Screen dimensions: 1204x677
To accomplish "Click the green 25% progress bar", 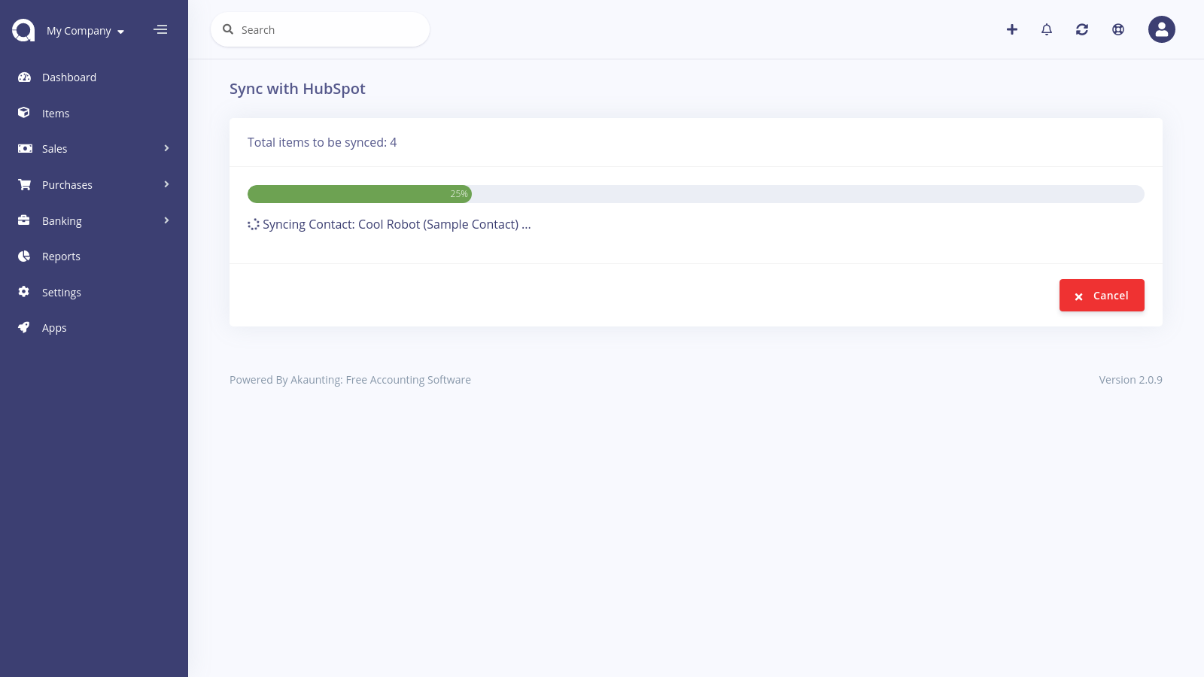I will (x=360, y=194).
